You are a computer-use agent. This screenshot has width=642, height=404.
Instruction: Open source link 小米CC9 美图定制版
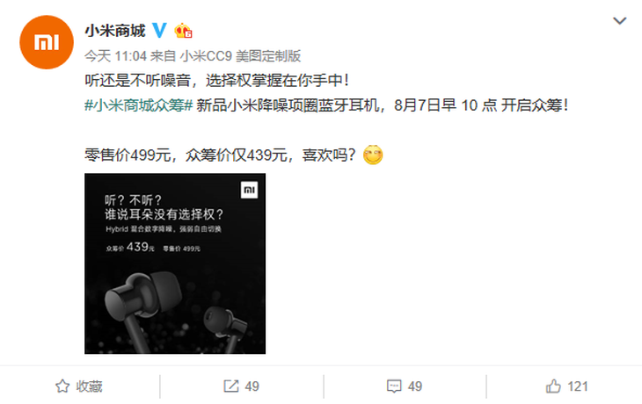coord(241,55)
